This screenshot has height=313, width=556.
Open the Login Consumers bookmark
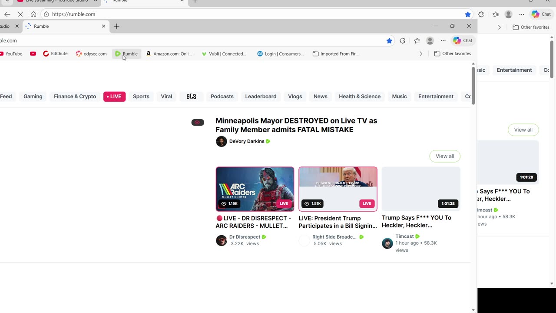280,54
